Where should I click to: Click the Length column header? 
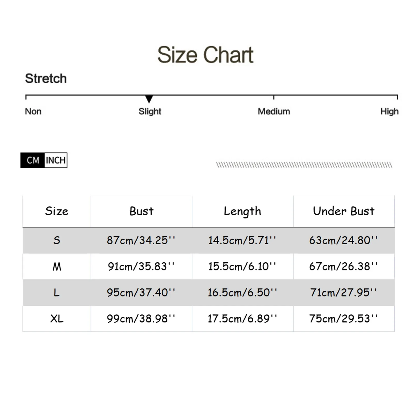point(242,212)
